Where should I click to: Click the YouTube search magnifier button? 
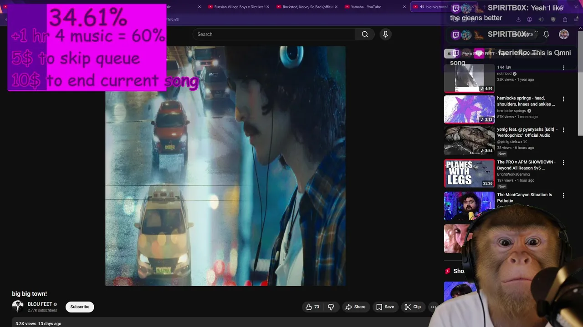pyautogui.click(x=365, y=34)
